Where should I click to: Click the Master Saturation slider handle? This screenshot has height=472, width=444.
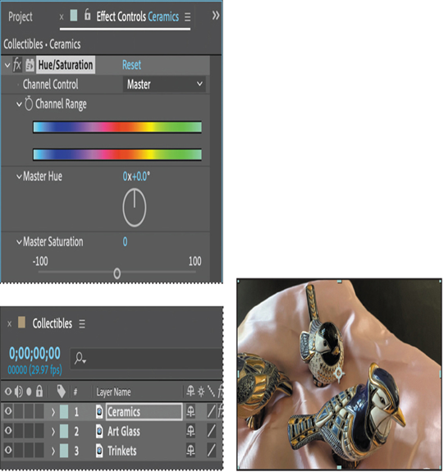tap(117, 273)
